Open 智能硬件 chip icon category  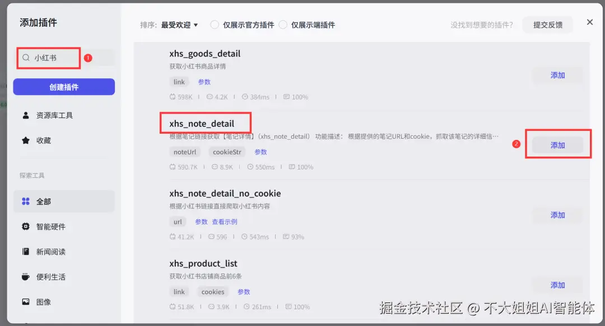[x=26, y=226]
